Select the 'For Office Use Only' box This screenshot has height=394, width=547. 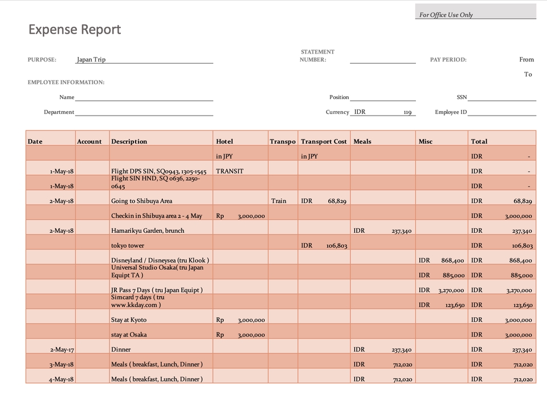[x=475, y=11]
